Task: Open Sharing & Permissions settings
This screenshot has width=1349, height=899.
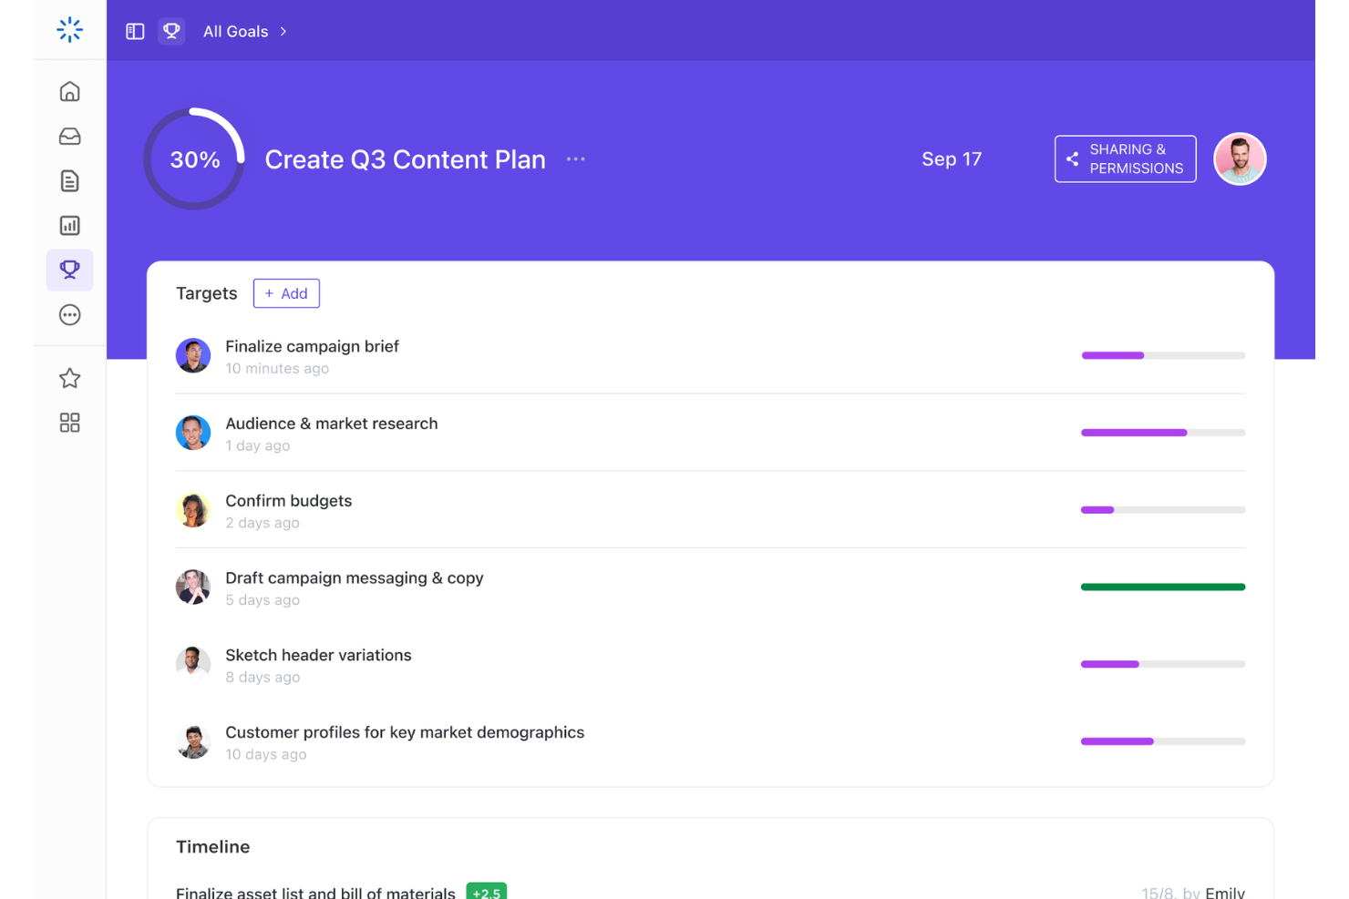Action: (x=1125, y=158)
